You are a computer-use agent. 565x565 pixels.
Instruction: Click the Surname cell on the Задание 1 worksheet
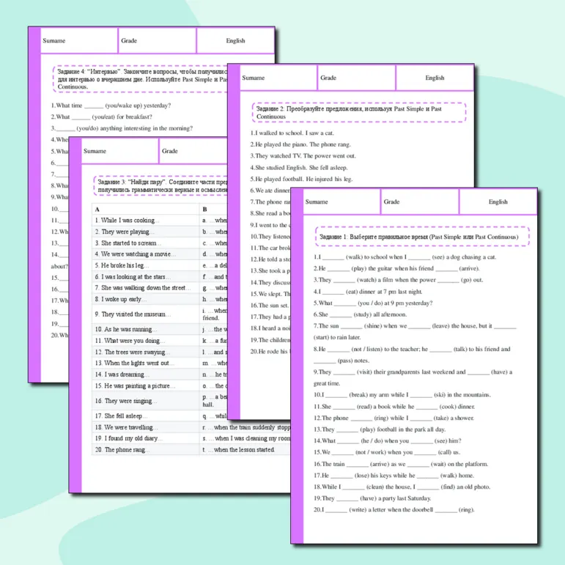point(341,202)
